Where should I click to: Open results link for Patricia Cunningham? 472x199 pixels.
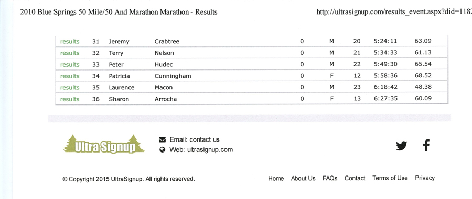click(70, 76)
